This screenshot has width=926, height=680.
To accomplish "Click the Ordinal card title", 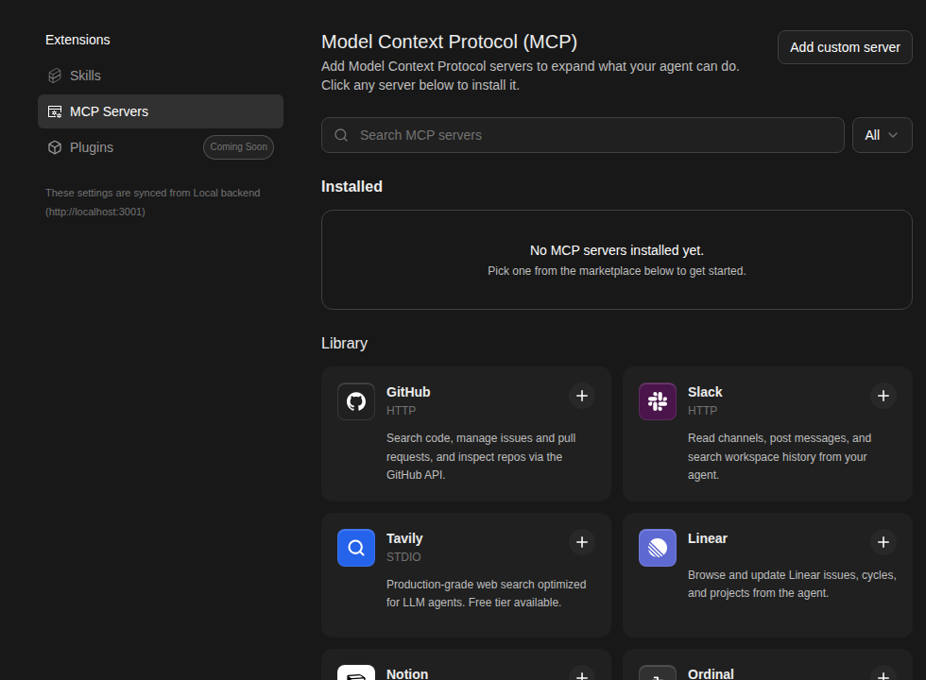I will [x=711, y=673].
